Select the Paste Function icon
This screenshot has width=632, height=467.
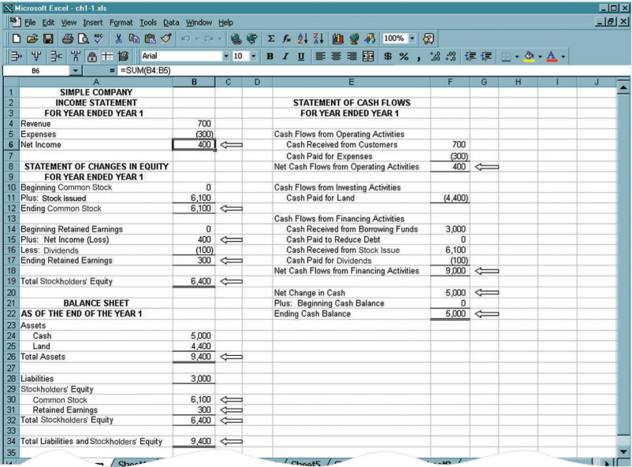pos(288,38)
